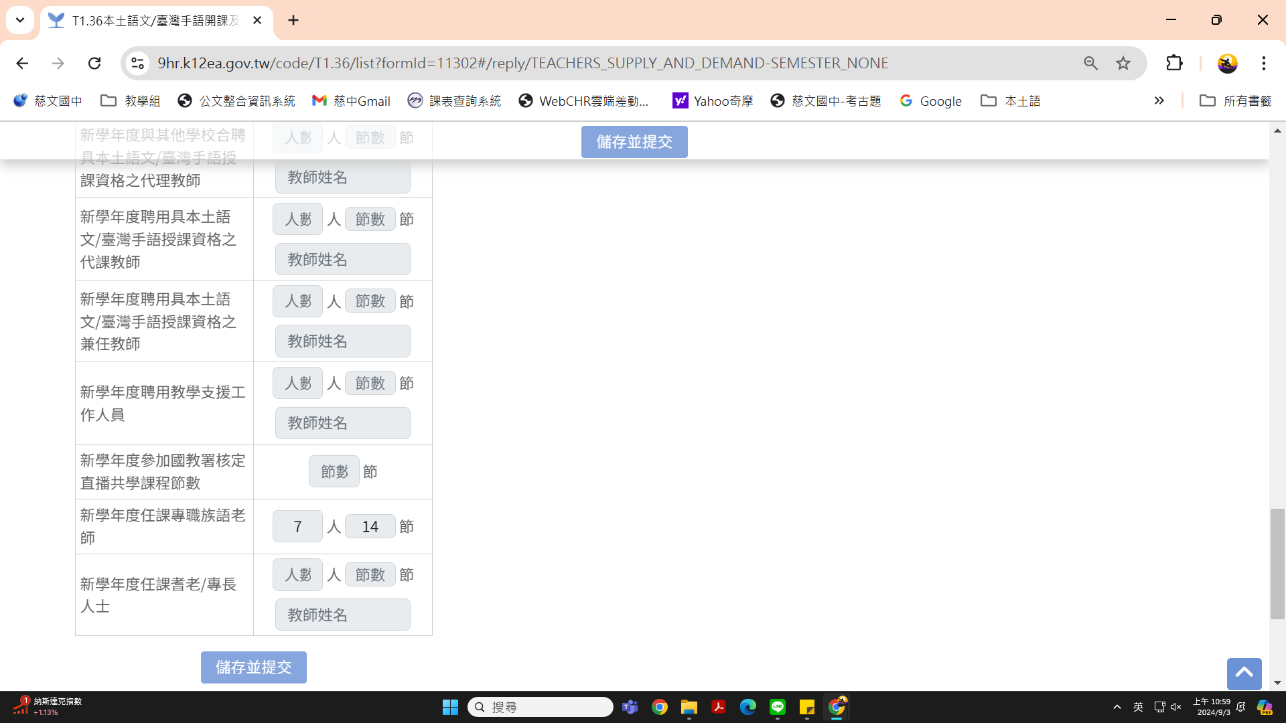Open the Extensions puzzle icon

pyautogui.click(x=1174, y=63)
